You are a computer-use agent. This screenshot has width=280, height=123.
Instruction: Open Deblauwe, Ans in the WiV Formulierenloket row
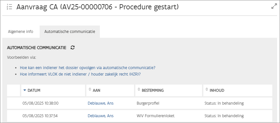click(101, 116)
